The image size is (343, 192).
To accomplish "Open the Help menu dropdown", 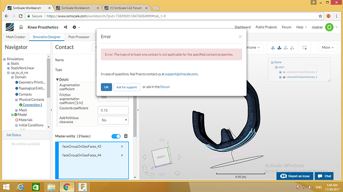I will pyautogui.click(x=301, y=27).
